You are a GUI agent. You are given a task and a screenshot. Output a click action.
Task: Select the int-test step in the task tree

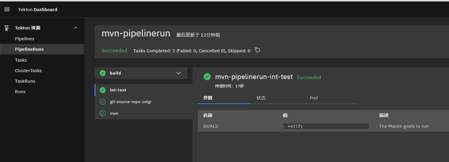[118, 90]
